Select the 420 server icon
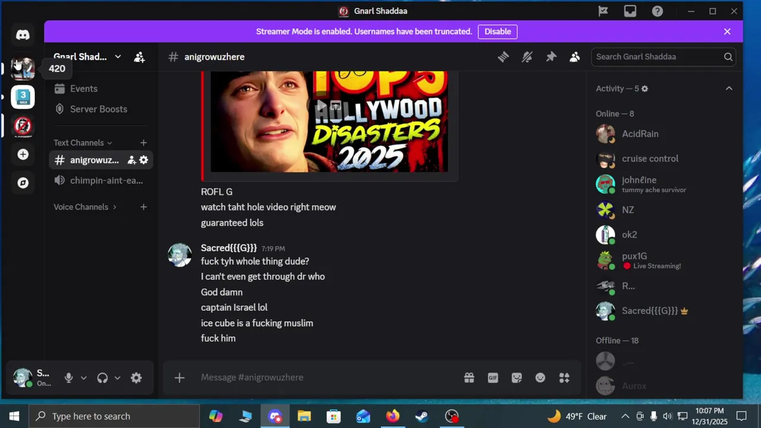This screenshot has width=761, height=428. [x=23, y=68]
